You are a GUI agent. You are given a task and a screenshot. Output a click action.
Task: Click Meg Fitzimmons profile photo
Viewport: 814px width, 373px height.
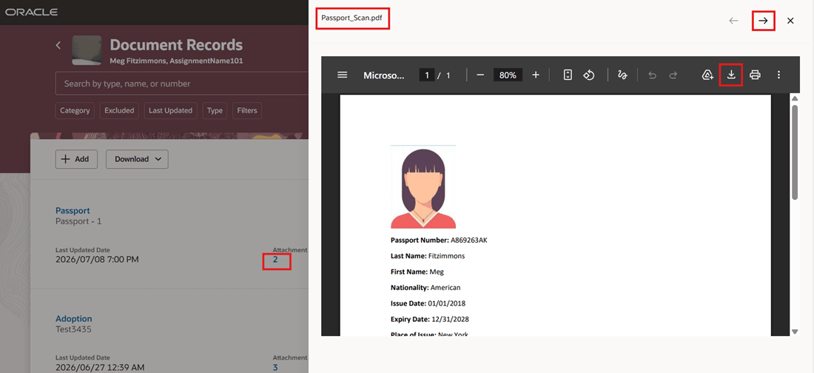click(87, 50)
